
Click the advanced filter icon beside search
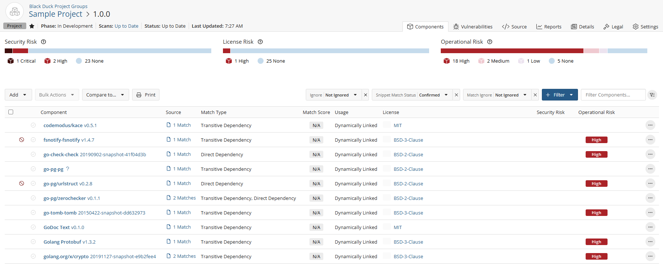pos(652,95)
